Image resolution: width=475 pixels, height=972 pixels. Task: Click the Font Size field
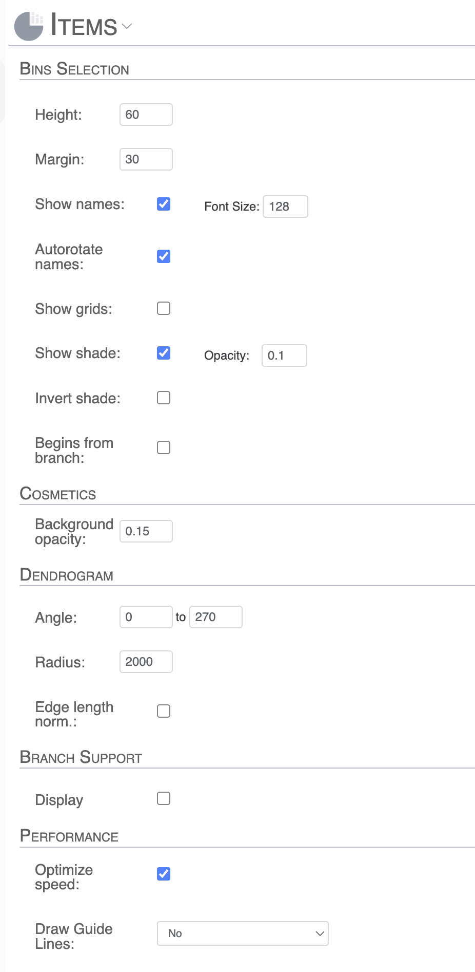tap(285, 206)
